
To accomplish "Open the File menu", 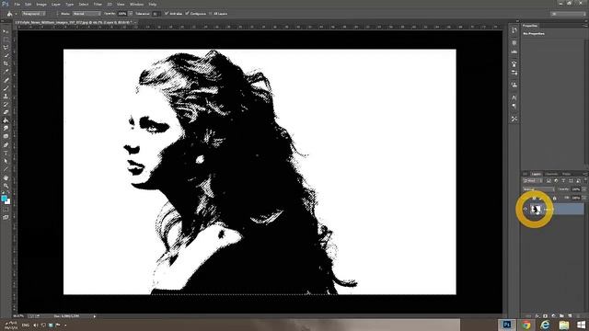I will [17, 4].
